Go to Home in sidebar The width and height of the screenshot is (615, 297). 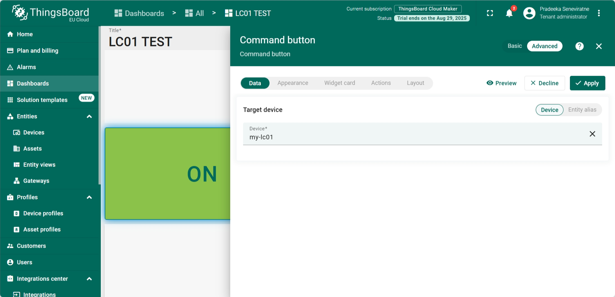click(50, 34)
